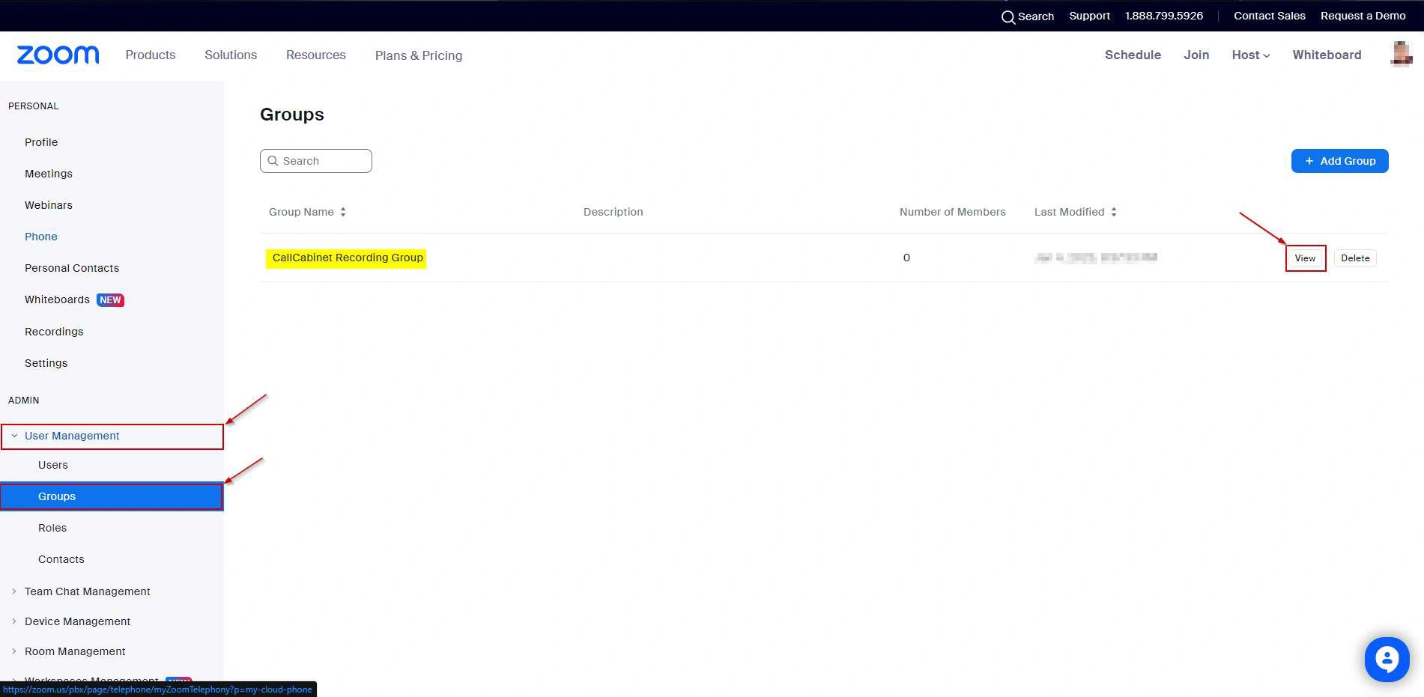Viewport: 1424px width, 697px height.
Task: Select Roles under User Management
Action: tap(52, 528)
